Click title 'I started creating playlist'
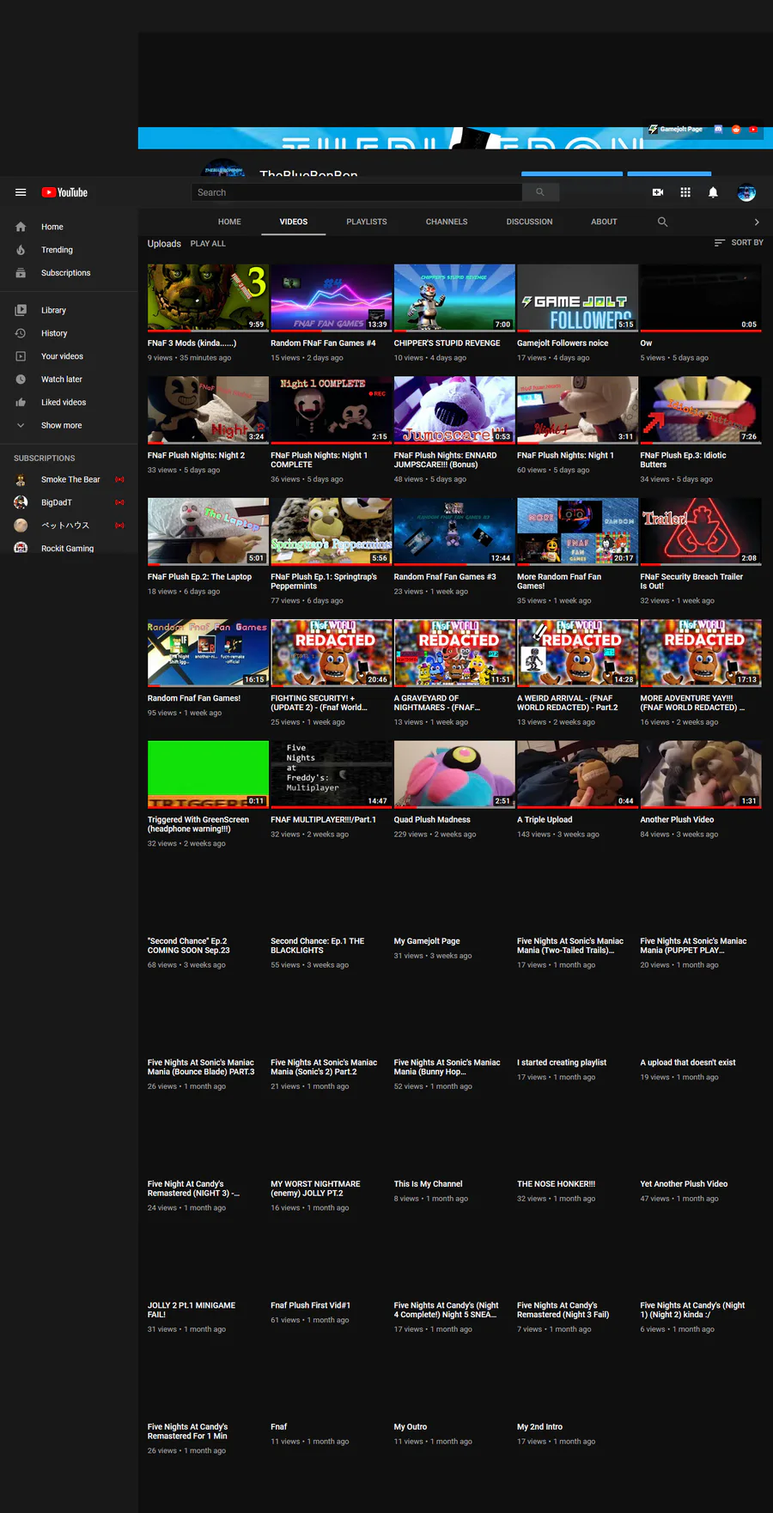Screen dimensions: 773x1513 pos(562,1063)
